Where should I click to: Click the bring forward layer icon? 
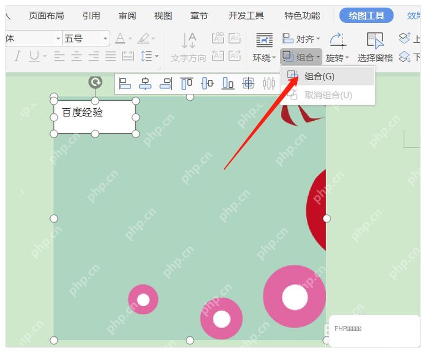pos(405,38)
